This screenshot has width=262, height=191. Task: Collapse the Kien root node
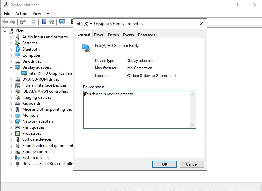tap(5, 31)
